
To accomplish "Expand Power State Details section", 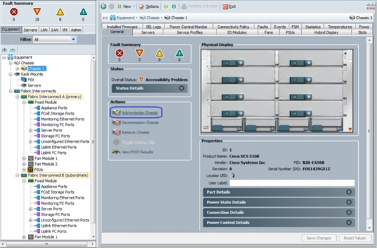I will coord(279,202).
